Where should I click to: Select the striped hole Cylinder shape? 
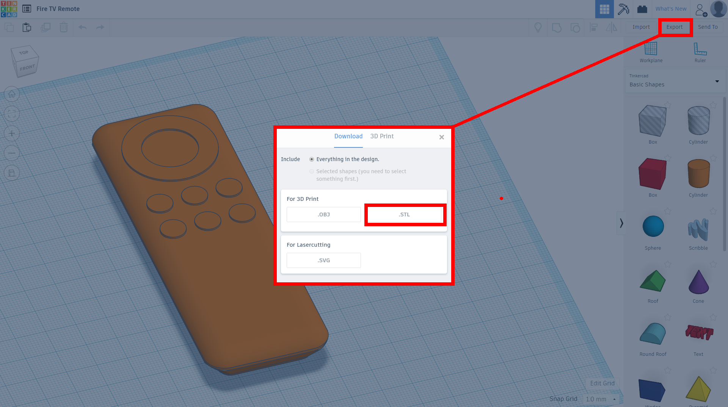(698, 121)
